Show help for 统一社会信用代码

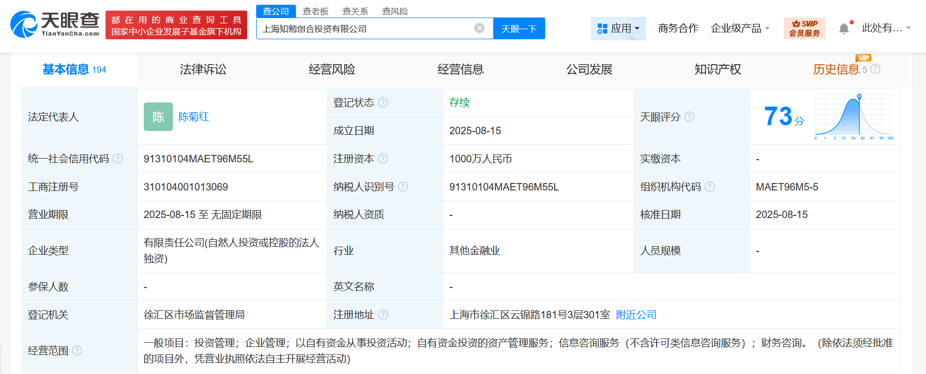[x=118, y=159]
